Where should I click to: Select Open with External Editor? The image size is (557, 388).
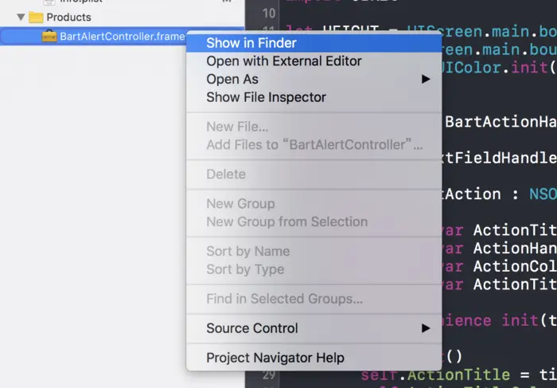click(x=283, y=61)
